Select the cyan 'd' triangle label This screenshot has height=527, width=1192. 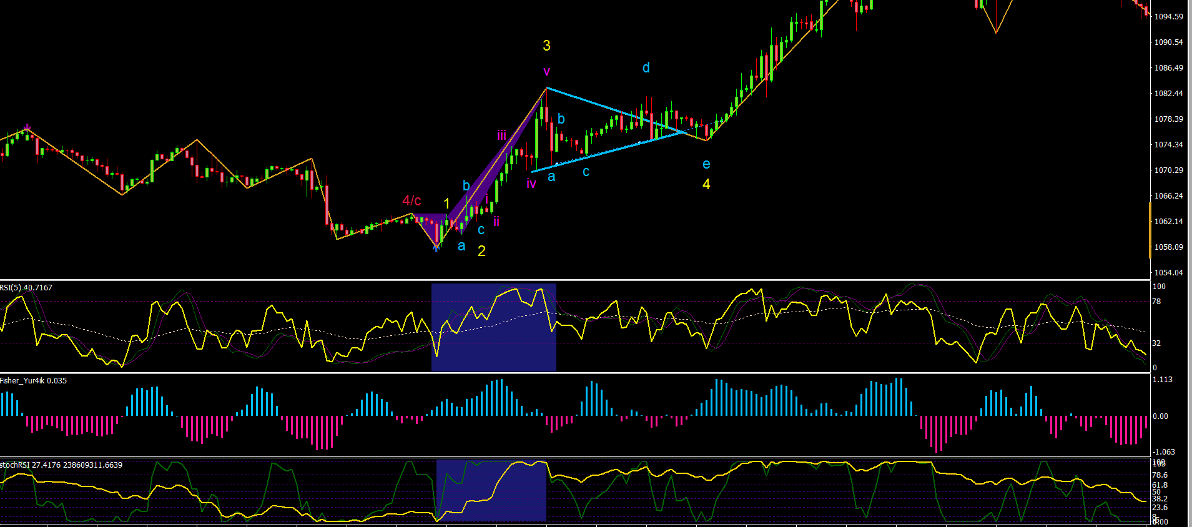click(x=646, y=67)
